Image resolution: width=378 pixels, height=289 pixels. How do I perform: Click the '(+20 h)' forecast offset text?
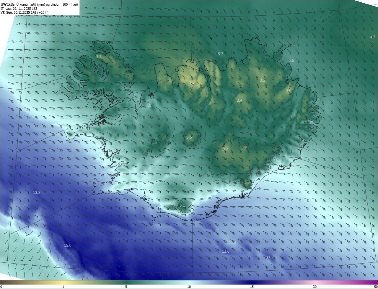[x=43, y=12]
